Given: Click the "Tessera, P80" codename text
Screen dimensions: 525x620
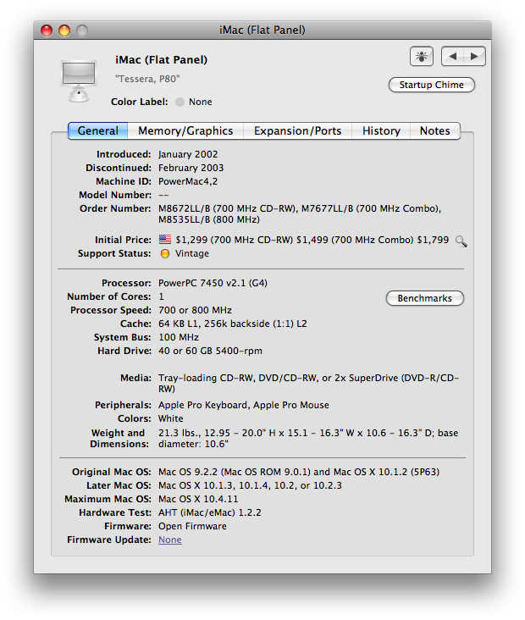Looking at the screenshot, I should tap(147, 79).
